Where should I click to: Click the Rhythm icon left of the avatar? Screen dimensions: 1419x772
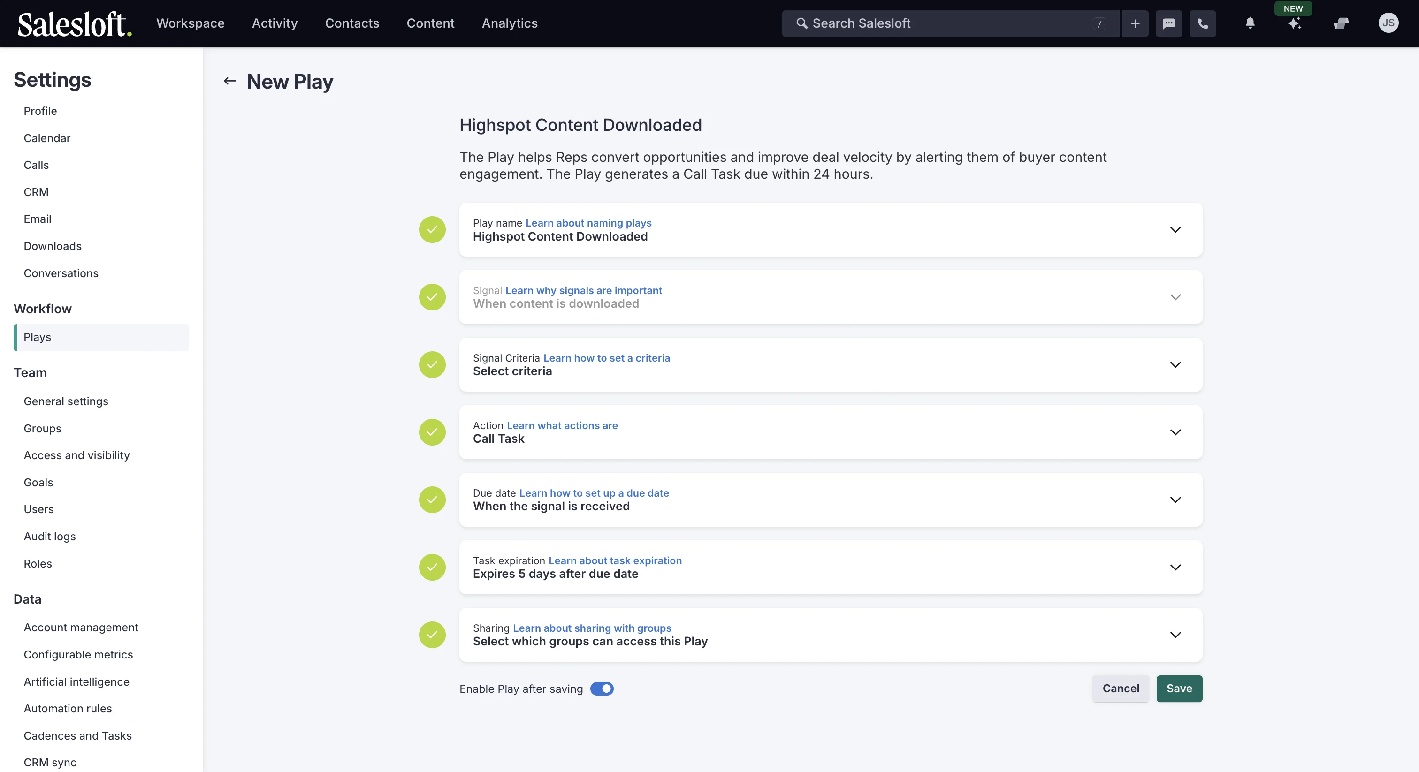click(1341, 23)
